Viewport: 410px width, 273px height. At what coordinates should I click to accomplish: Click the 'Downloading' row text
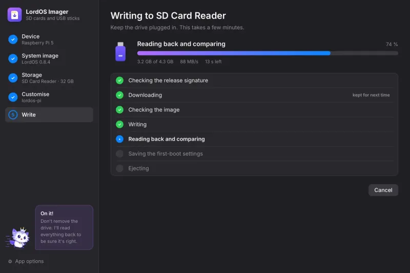click(x=145, y=95)
